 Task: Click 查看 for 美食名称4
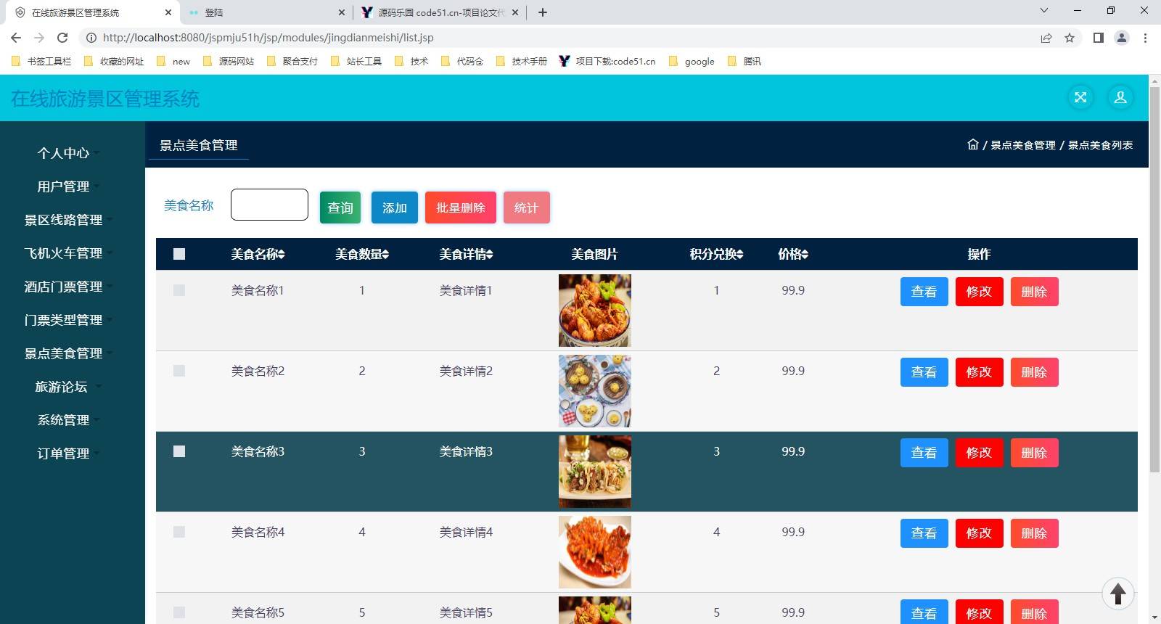pyautogui.click(x=924, y=533)
